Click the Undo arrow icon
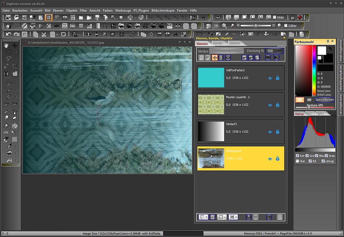Image resolution: width=344 pixels, height=237 pixels. click(8, 34)
